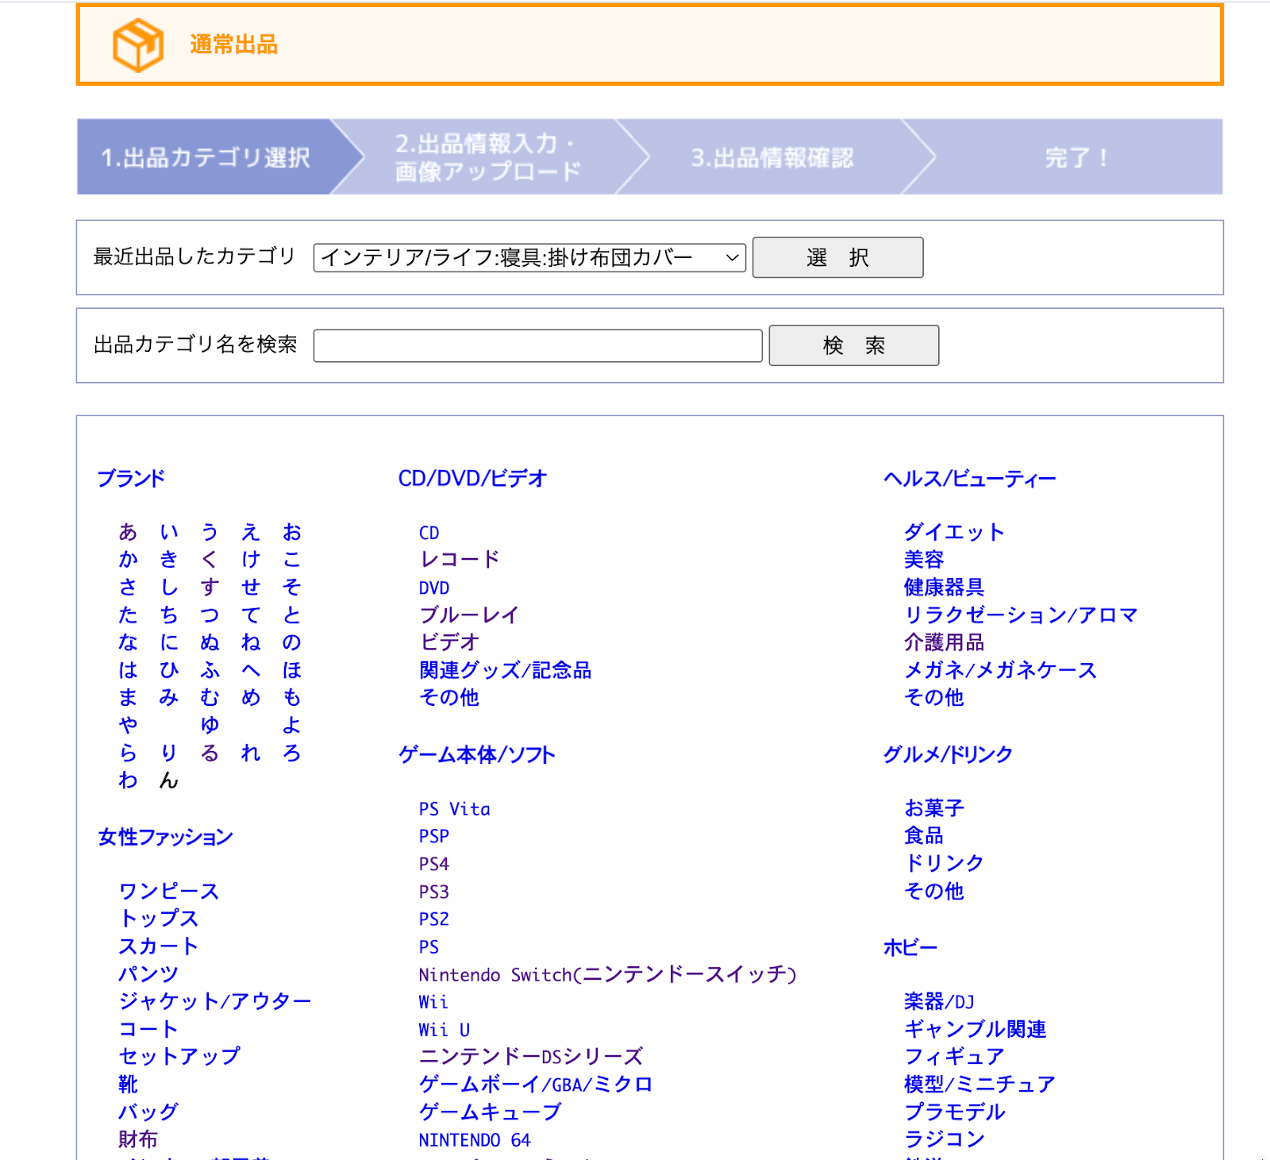The height and width of the screenshot is (1160, 1270).
Task: Open the フィギュア hobby category
Action: click(954, 1057)
